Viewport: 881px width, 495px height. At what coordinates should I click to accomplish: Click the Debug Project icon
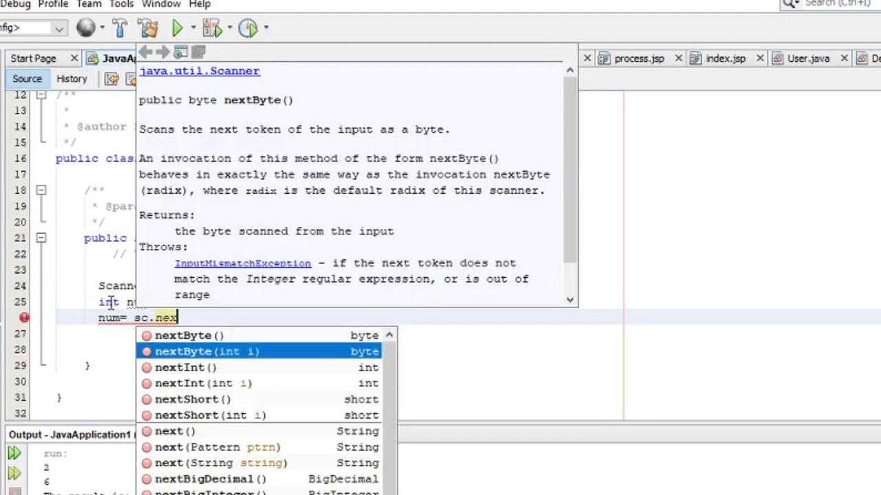tap(212, 28)
